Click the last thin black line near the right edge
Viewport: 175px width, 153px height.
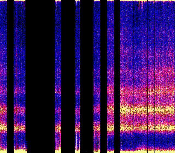point(168,76)
